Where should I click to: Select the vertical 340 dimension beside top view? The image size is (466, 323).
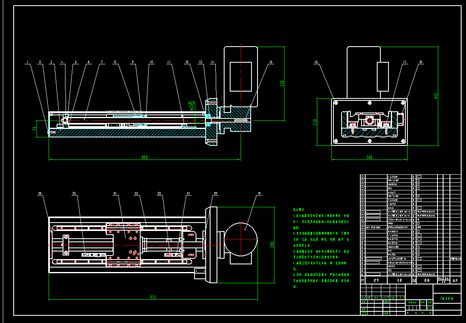tap(271, 245)
